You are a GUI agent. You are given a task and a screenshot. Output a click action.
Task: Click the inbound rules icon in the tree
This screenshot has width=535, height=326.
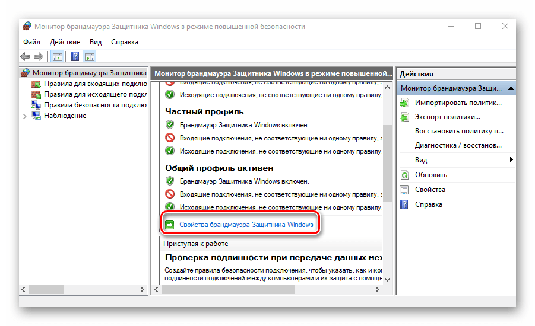click(x=36, y=84)
